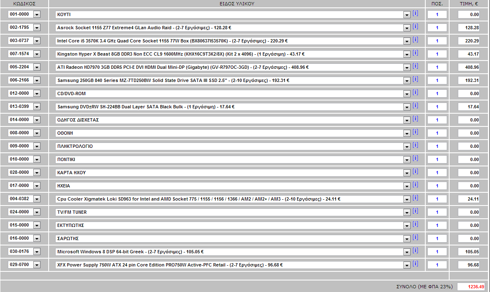The height and width of the screenshot is (292, 490).
Task: Open info link [i] for Asrock Z77 Extreme4 row
Action: (415, 26)
